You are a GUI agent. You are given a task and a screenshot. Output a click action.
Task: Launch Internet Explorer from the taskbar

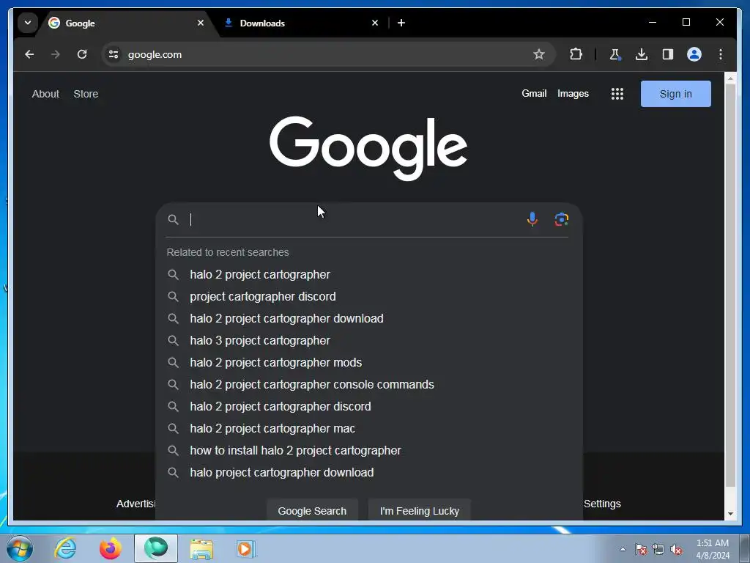pyautogui.click(x=65, y=548)
